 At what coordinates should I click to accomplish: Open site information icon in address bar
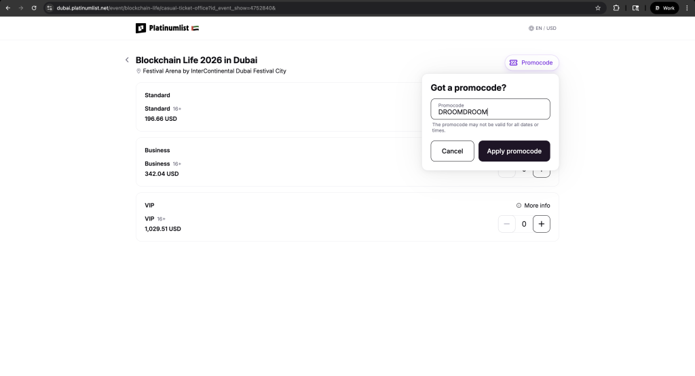50,8
